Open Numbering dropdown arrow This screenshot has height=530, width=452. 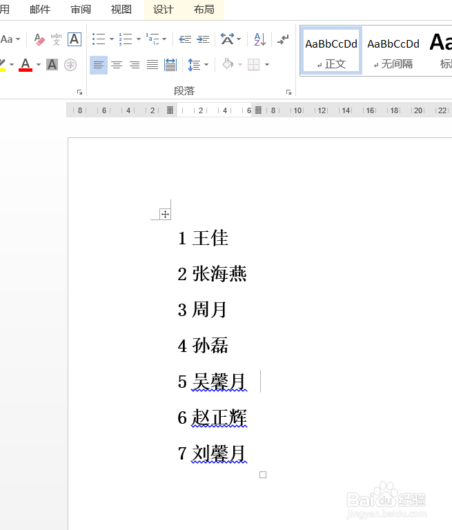[138, 39]
